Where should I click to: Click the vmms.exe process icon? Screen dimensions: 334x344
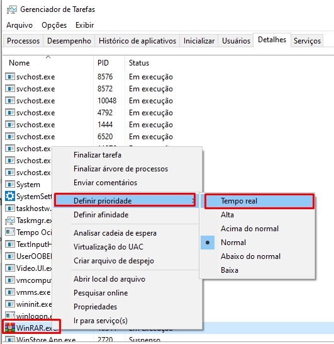[10, 292]
